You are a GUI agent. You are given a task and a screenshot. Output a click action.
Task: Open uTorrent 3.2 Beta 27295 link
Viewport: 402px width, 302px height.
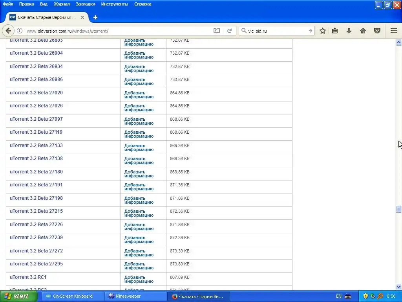(36, 264)
